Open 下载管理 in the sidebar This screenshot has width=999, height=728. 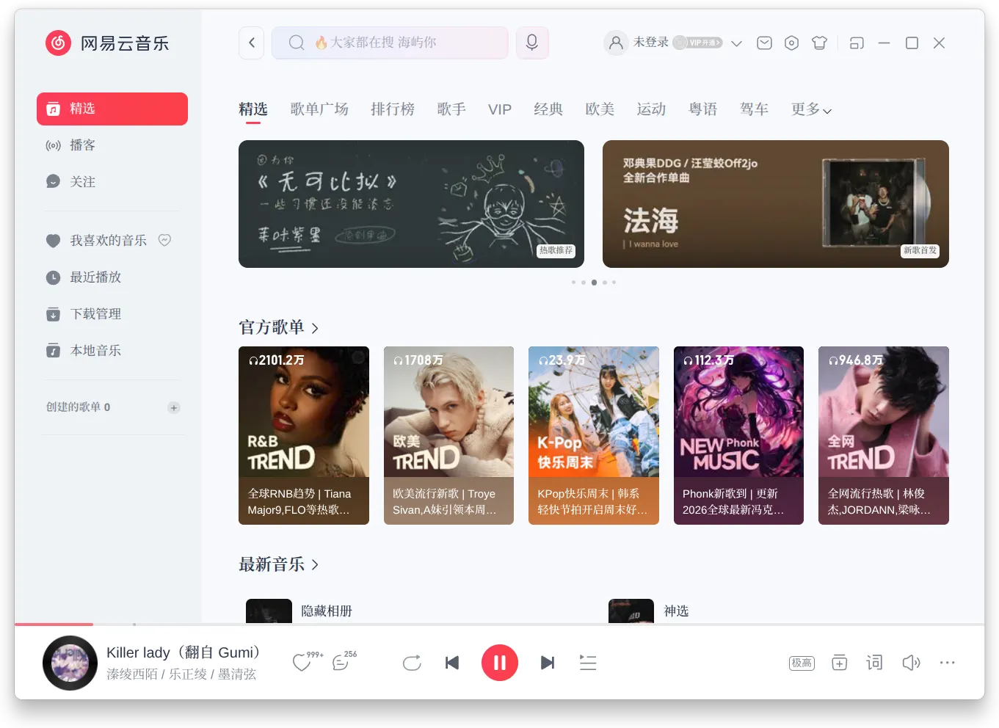point(112,314)
